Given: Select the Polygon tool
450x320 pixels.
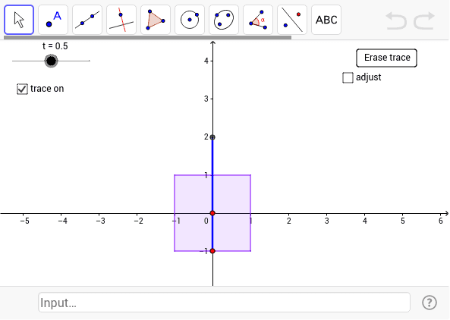Looking at the screenshot, I should [x=156, y=20].
